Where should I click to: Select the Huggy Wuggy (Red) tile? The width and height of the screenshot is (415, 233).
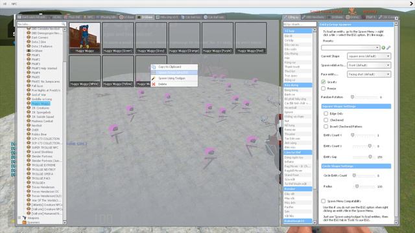tap(251, 38)
